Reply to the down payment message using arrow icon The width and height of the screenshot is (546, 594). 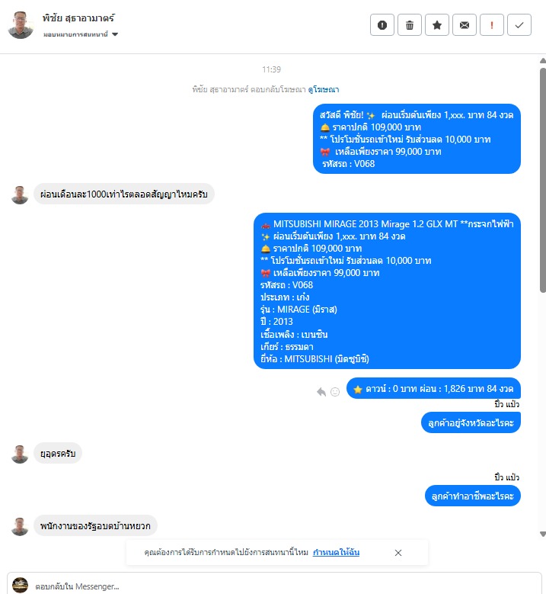[321, 392]
